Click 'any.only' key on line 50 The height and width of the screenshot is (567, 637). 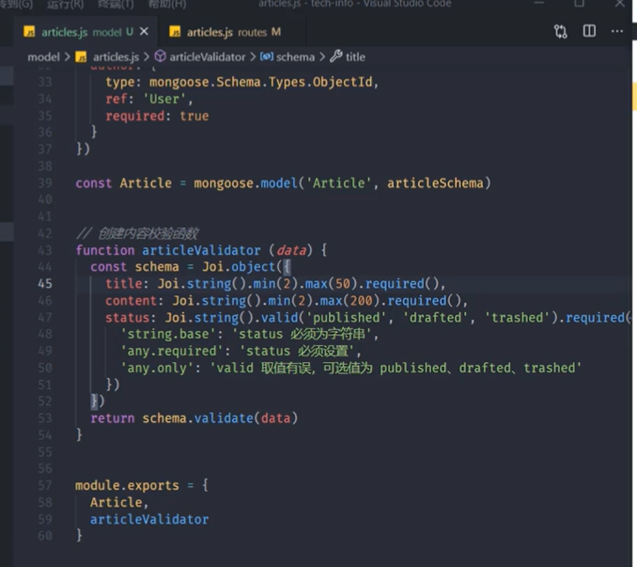click(157, 368)
